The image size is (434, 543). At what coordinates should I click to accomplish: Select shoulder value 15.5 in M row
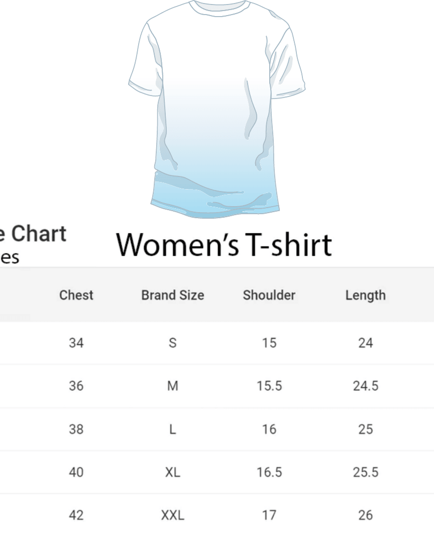tap(269, 386)
